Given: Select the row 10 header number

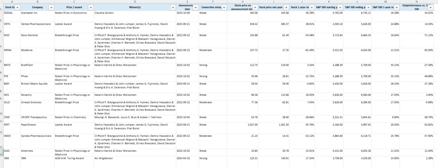Looking at the screenshot, I should pos(2,108).
